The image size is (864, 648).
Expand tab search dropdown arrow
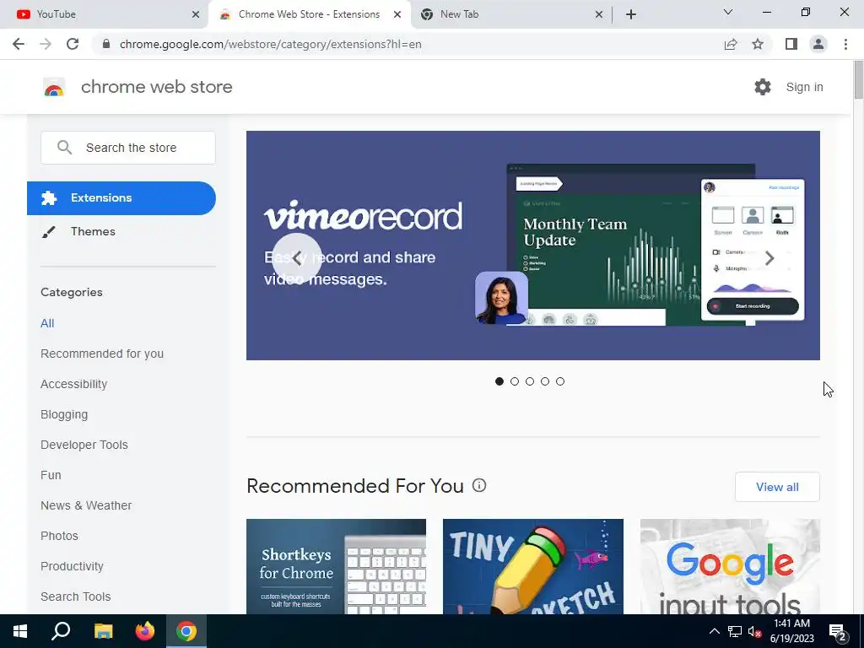(728, 12)
